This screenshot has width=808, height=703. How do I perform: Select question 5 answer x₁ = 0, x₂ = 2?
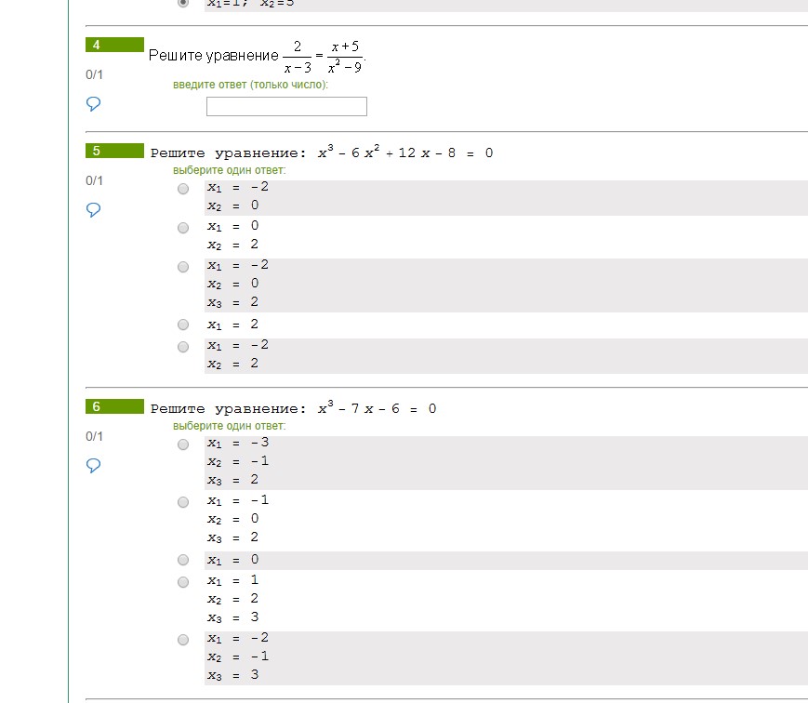coord(183,228)
